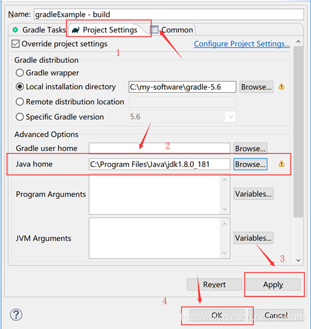Image resolution: width=311 pixels, height=329 pixels.
Task: Click the settings panel scrollbar down arrow
Action: [x=299, y=260]
